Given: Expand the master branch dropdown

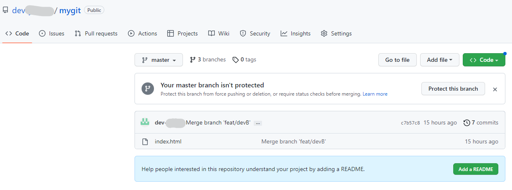Looking at the screenshot, I should [159, 60].
